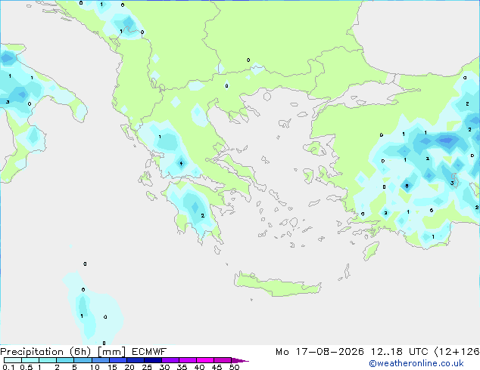
Task: Click the Precipitation (6h) title label
Action: click(x=45, y=352)
